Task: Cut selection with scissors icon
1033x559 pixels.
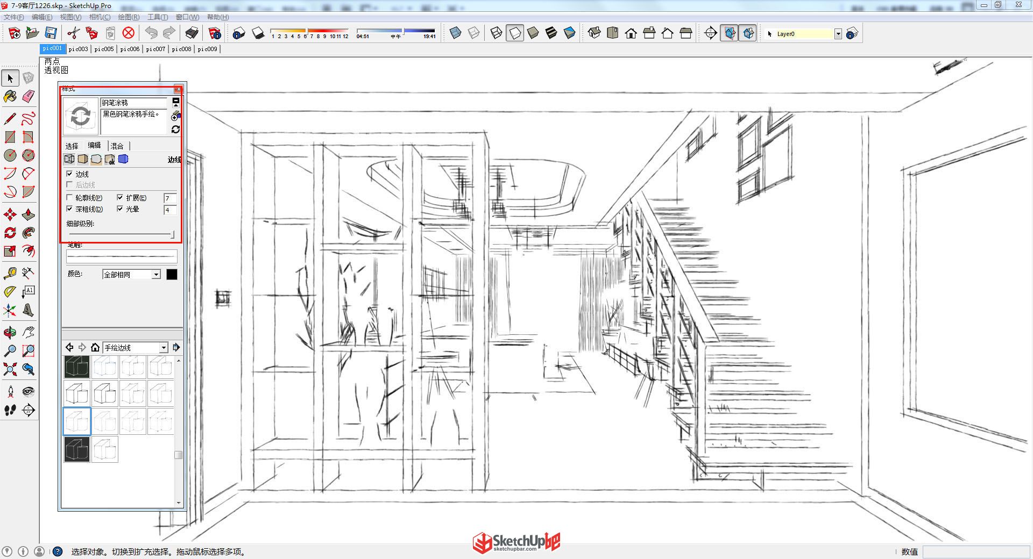Action: (x=74, y=33)
